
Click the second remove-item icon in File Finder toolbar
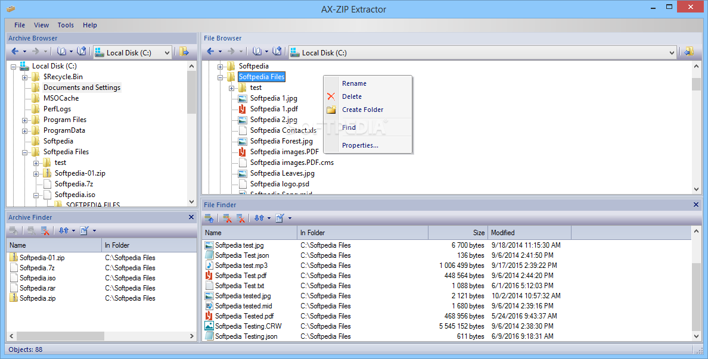coord(240,218)
